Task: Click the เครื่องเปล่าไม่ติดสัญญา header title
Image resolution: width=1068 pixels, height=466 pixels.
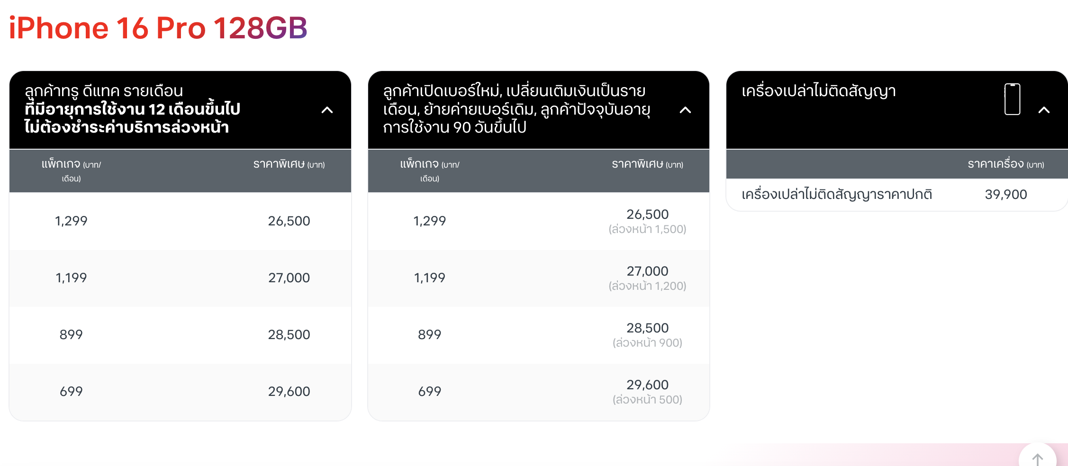Action: tap(819, 90)
